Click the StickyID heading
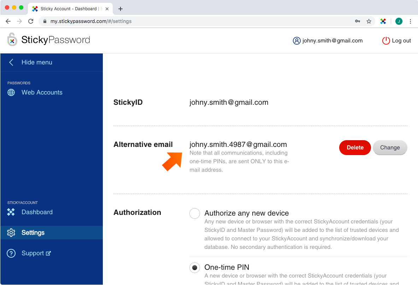This screenshot has width=418, height=285. tap(128, 102)
